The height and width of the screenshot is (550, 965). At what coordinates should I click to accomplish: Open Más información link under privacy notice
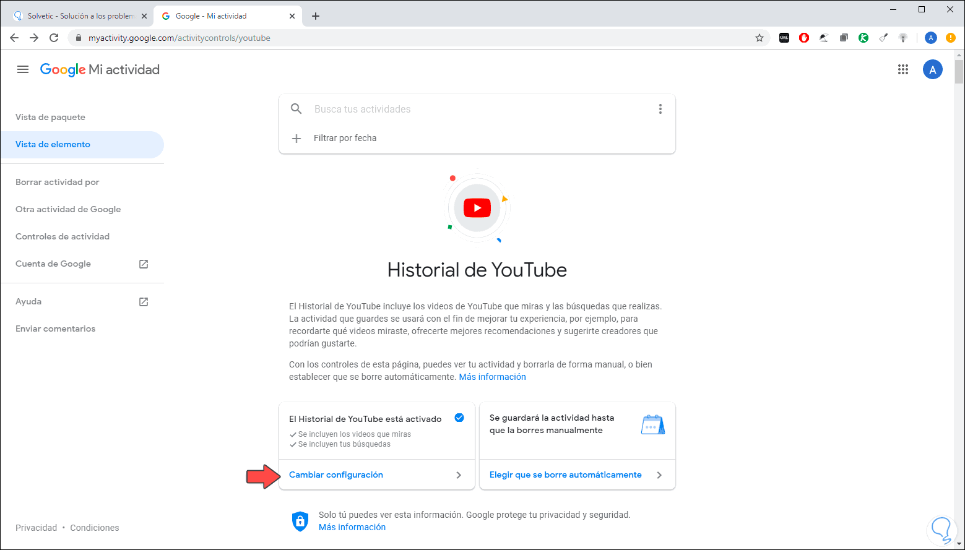(x=352, y=527)
